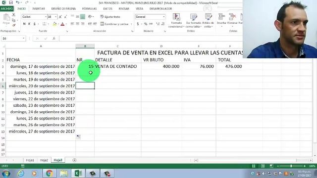Click the Paste (Pegar) clipboard icon
The width and height of the screenshot is (317, 178).
coord(6,19)
